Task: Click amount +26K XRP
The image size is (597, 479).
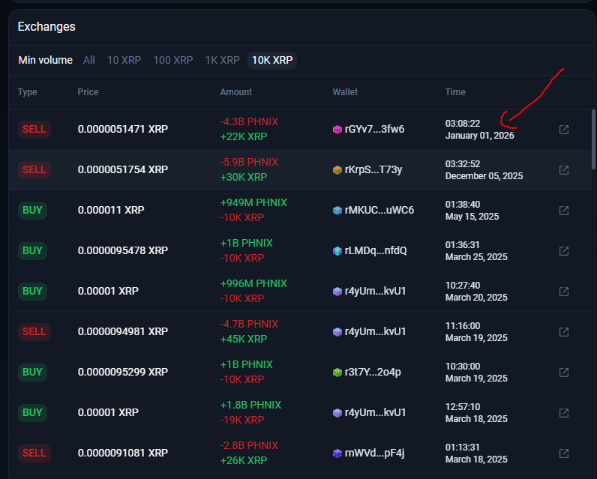Action: coord(244,460)
